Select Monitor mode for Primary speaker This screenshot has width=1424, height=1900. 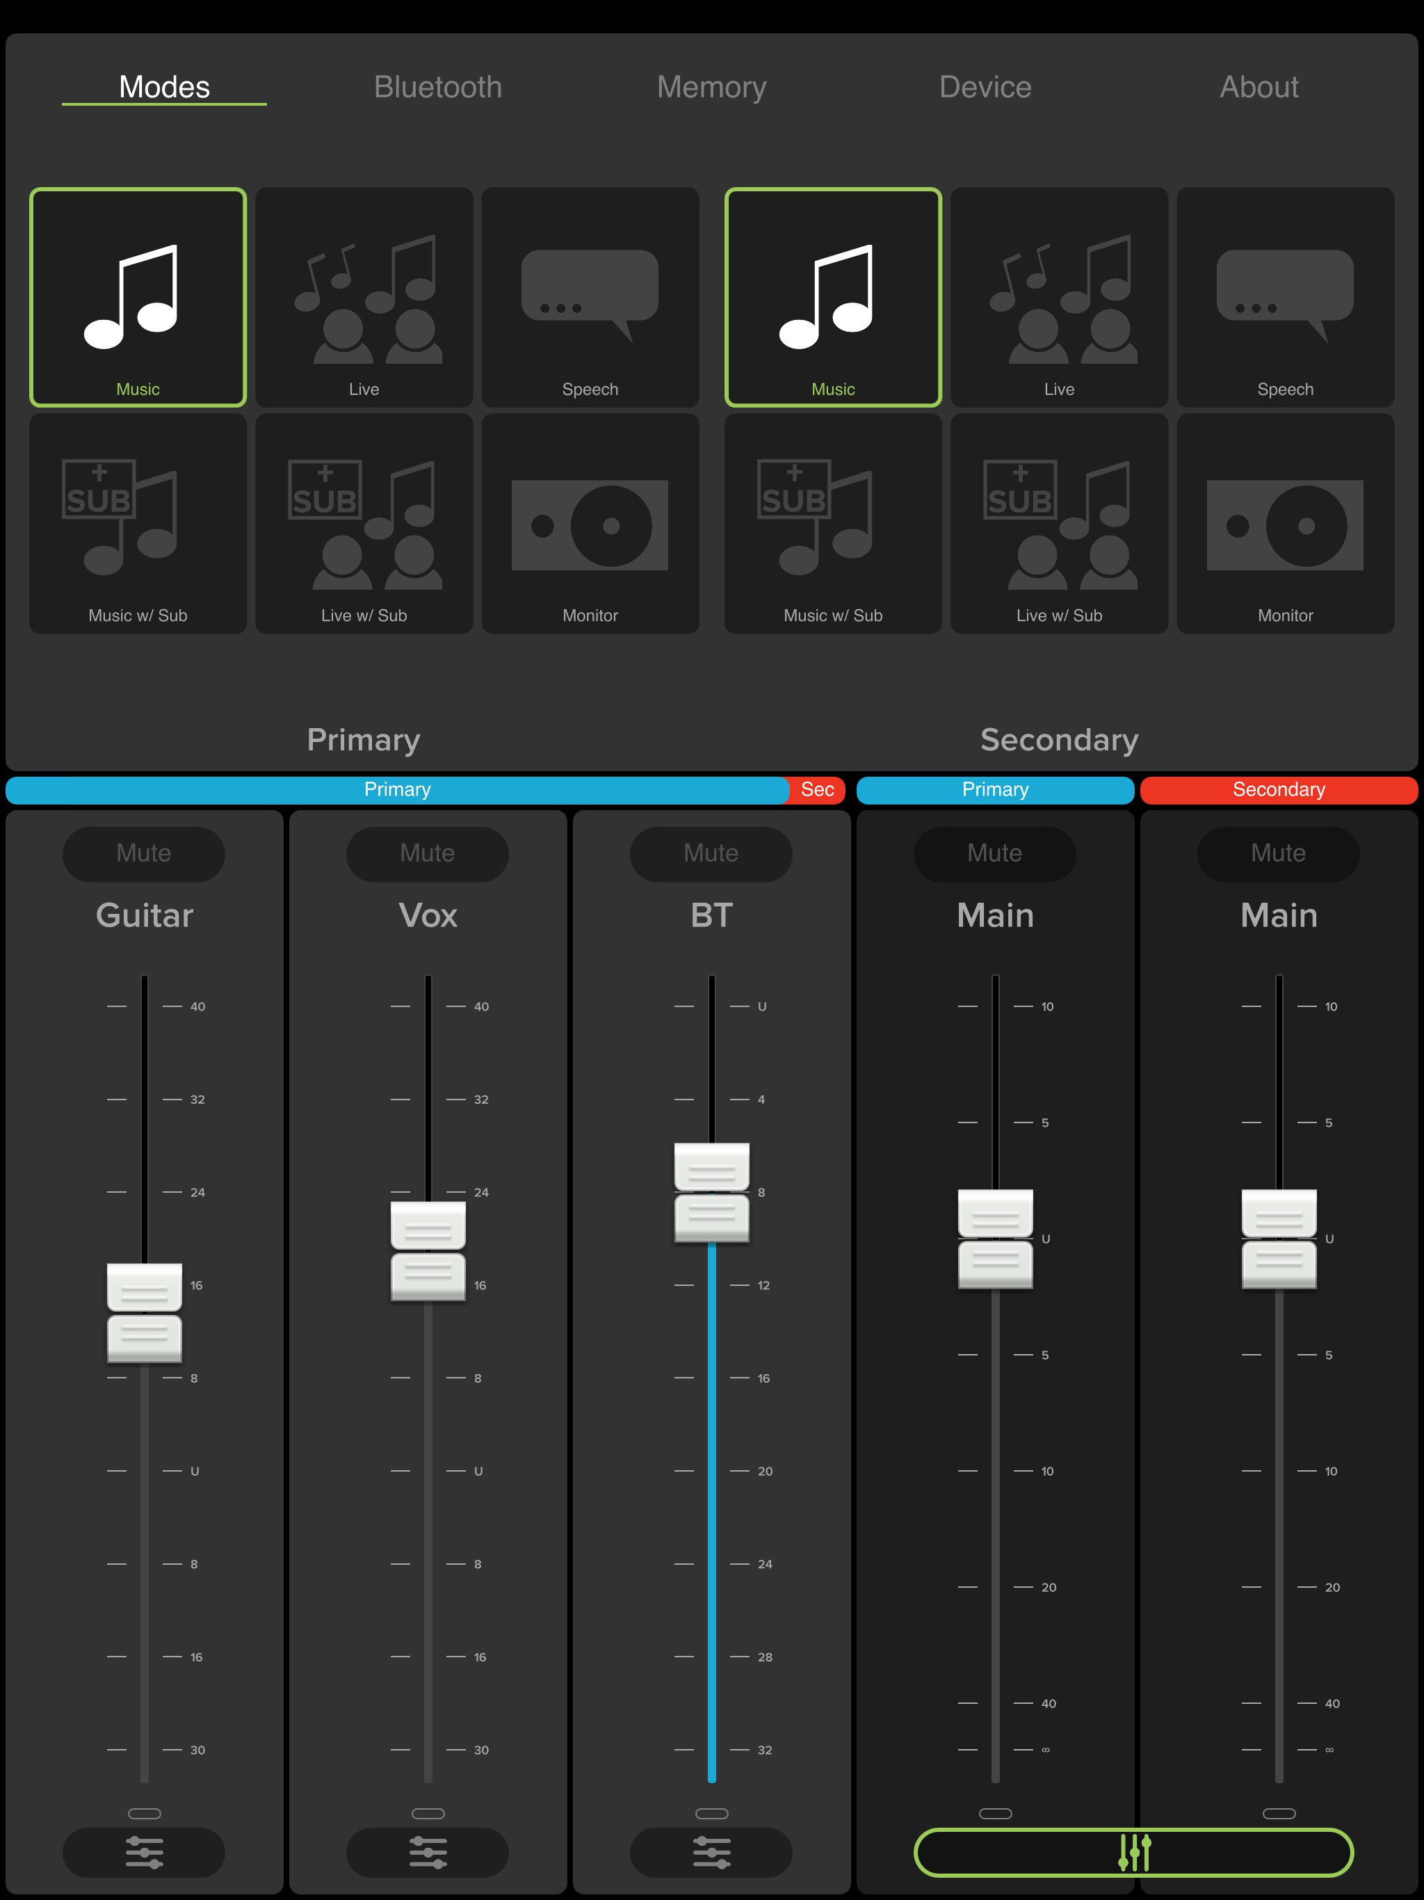pos(590,523)
